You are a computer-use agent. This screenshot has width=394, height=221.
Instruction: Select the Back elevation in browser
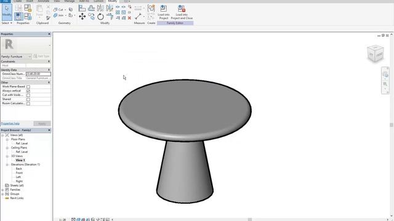[x=19, y=169]
